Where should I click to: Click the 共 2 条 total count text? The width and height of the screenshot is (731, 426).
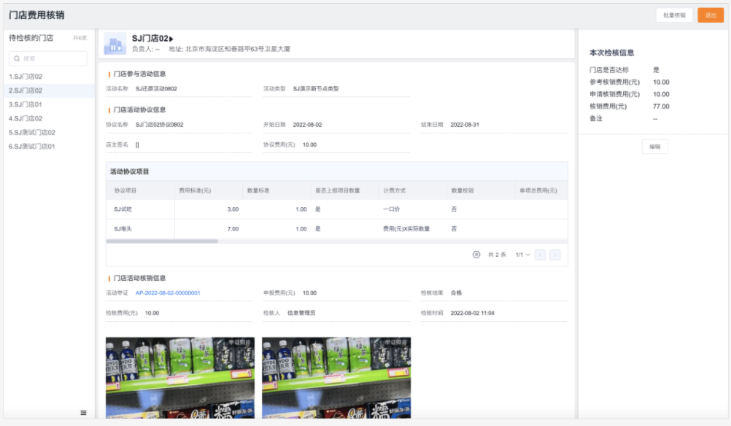497,255
